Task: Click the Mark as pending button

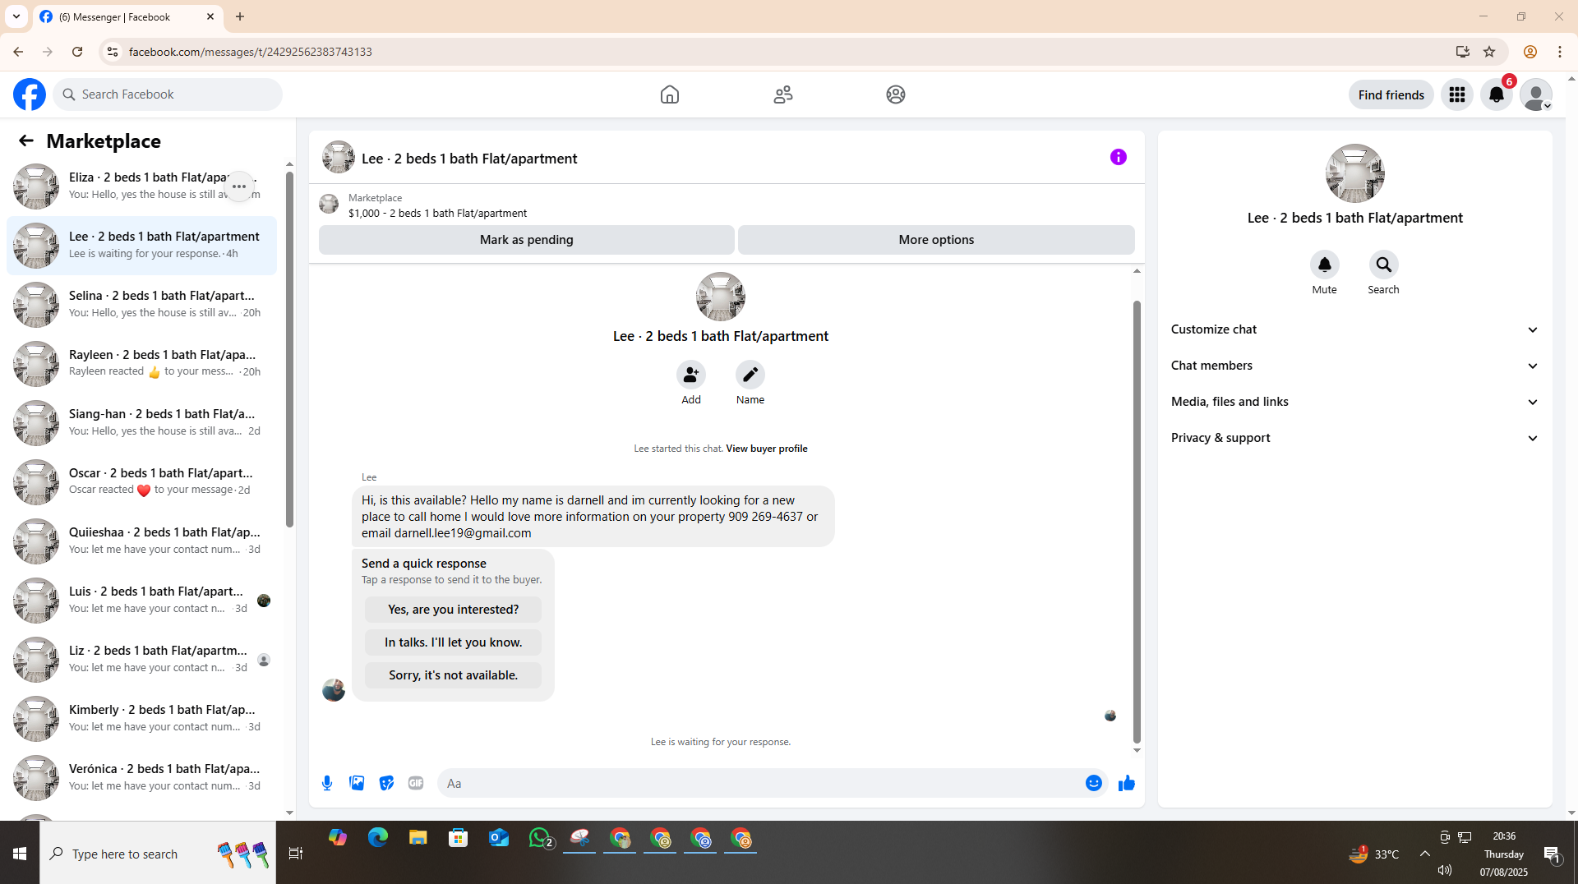Action: click(527, 240)
